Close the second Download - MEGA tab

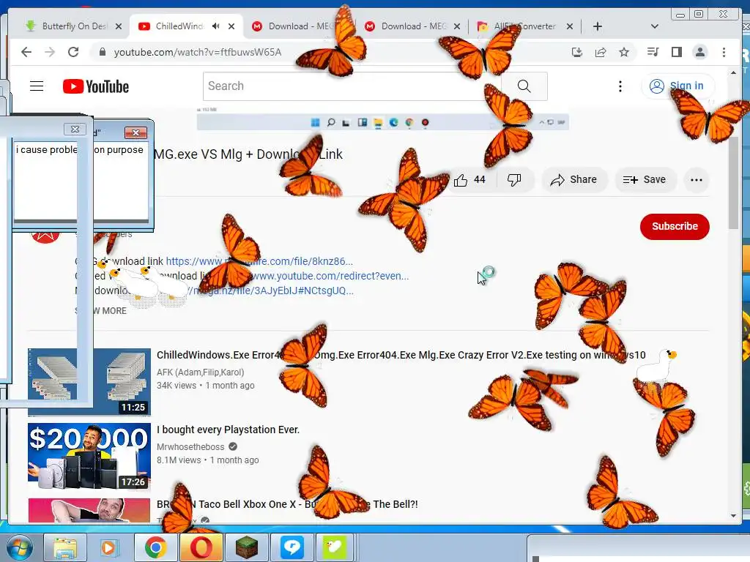457,26
